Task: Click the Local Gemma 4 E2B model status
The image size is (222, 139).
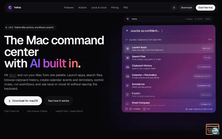Action: point(199,109)
